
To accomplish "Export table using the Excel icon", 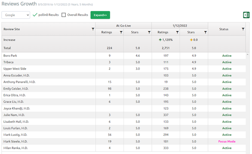I will pos(246,15).
